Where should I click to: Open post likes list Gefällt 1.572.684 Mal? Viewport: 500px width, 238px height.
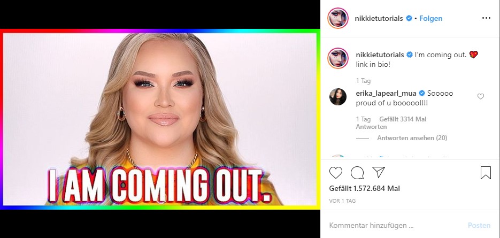coord(365,189)
